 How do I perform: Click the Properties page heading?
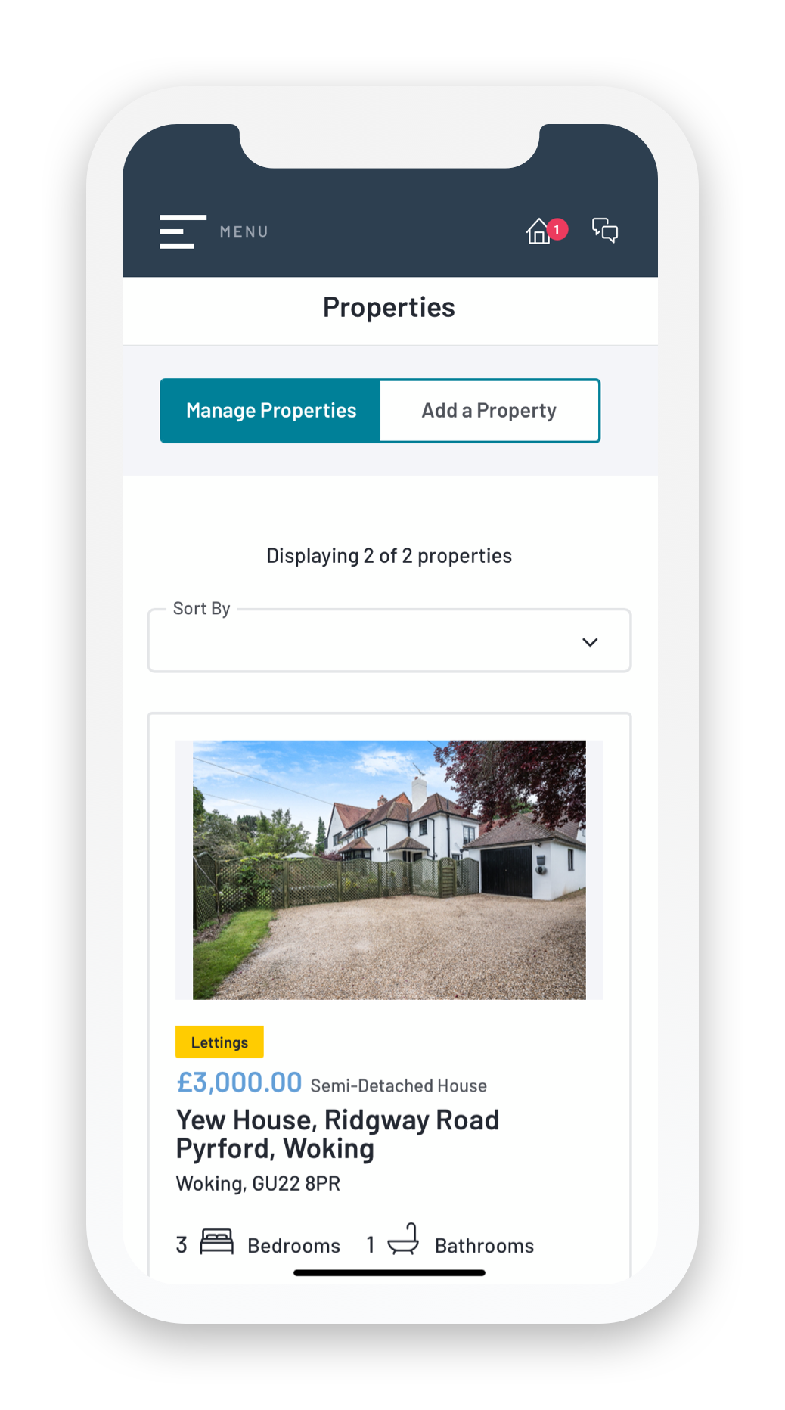click(389, 308)
